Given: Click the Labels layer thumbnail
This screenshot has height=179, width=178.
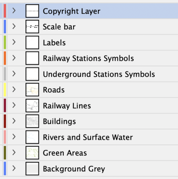Looking at the screenshot, I should pyautogui.click(x=32, y=42).
